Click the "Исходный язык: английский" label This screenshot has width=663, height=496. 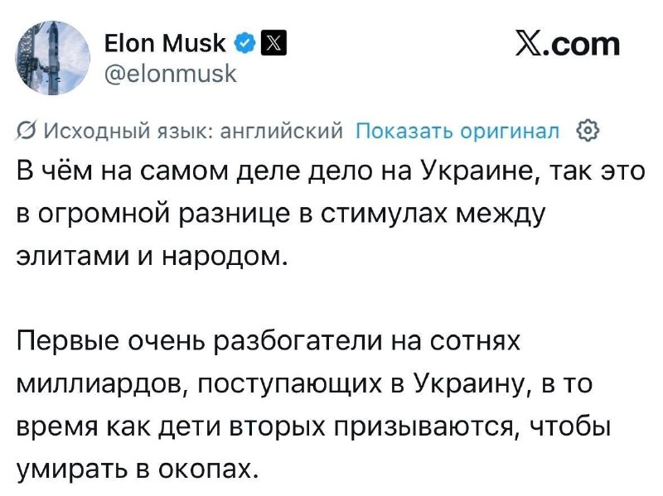(194, 132)
